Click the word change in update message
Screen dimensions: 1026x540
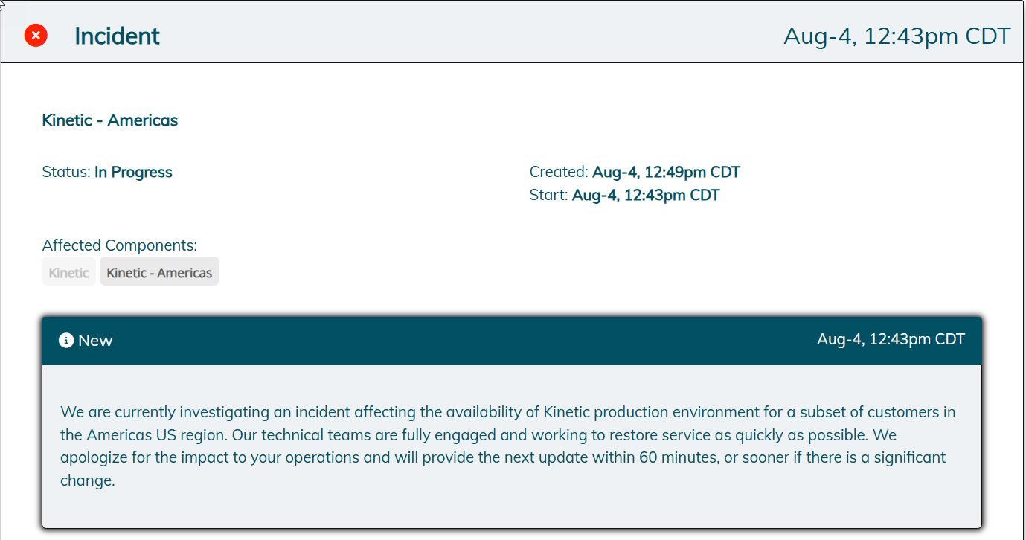point(88,480)
